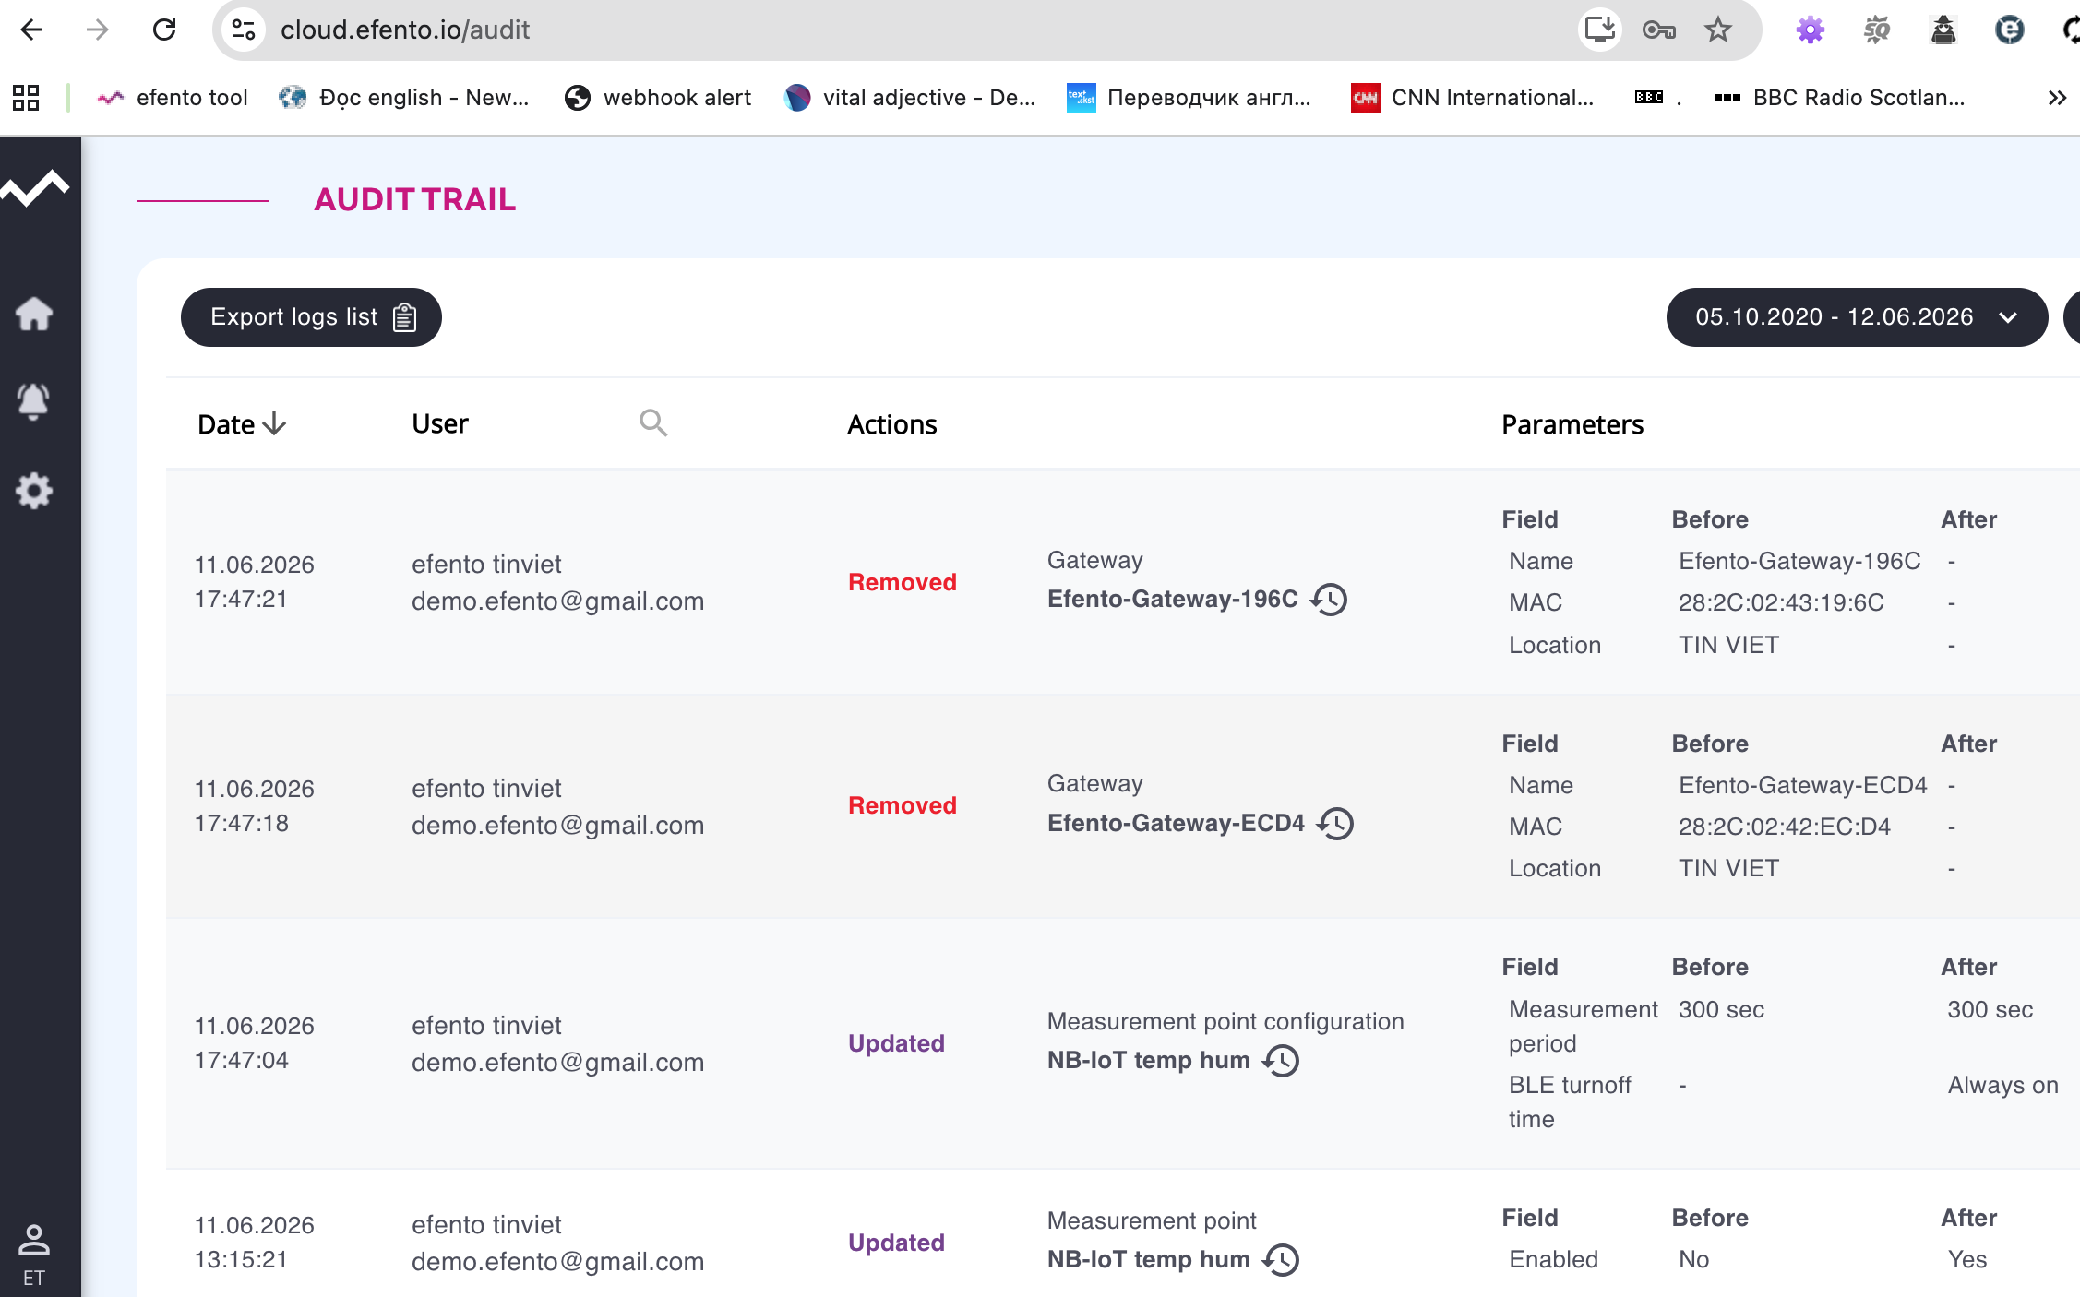
Task: Open the Переводчик англ bookmark
Action: tap(1189, 97)
